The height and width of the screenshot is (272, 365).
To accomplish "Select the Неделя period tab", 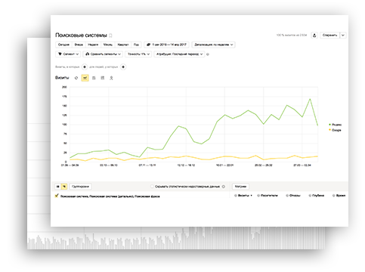I will click(x=93, y=45).
